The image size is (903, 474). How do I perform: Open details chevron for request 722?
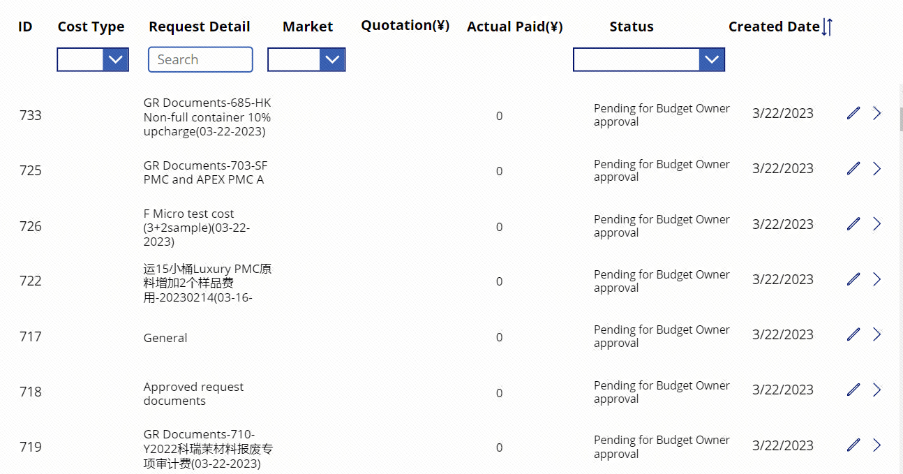877,279
